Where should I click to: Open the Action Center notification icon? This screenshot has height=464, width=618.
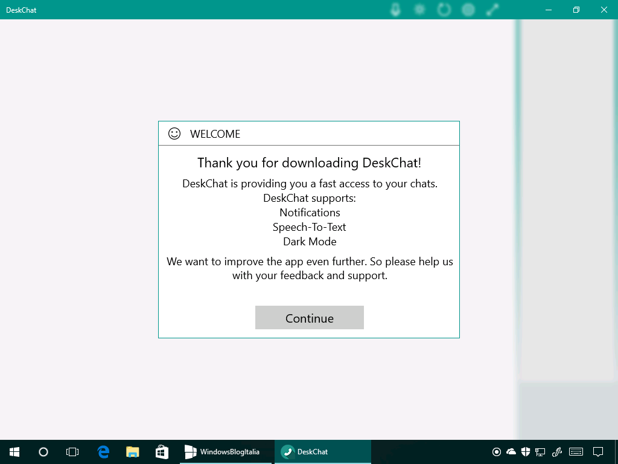[598, 452]
